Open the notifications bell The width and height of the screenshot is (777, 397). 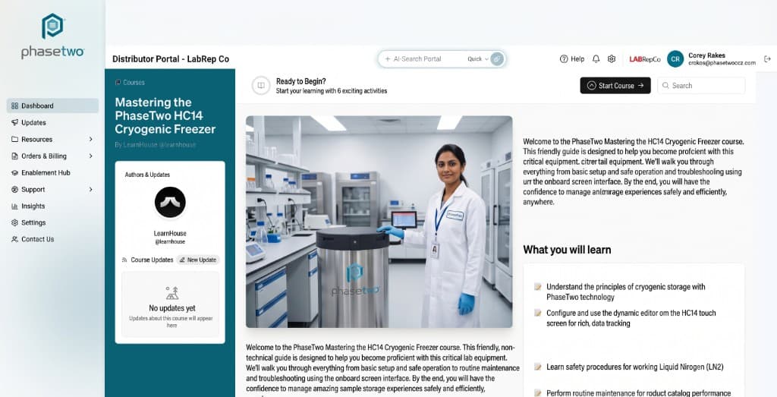(x=596, y=58)
